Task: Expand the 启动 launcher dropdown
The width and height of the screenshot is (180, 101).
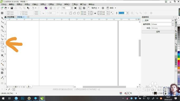Action: (x=115, y=8)
